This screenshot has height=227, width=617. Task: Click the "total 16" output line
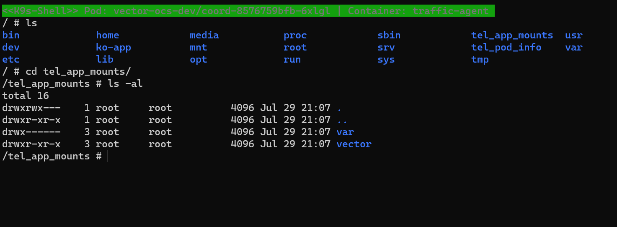tap(26, 96)
